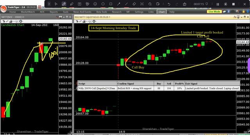
Task: Click the pin icon in left chart title bar
Action: [61, 17]
